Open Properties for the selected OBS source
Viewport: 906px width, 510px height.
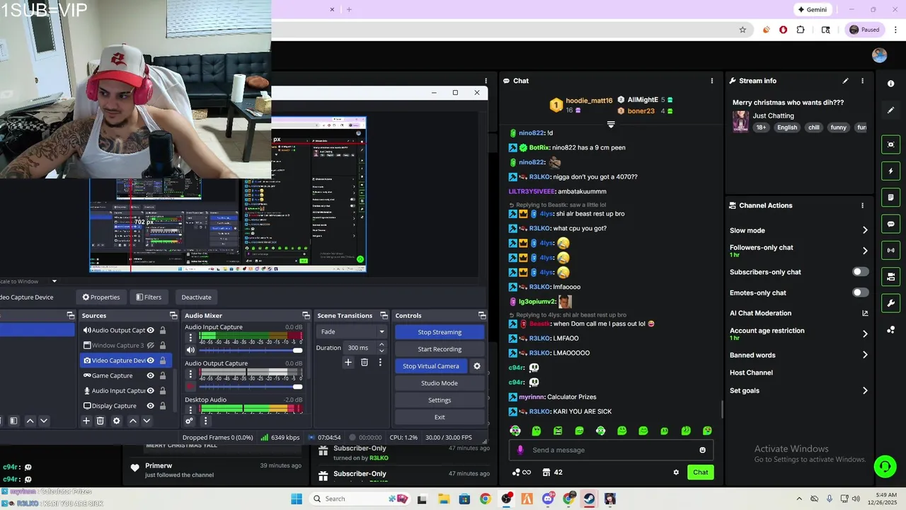tap(101, 297)
